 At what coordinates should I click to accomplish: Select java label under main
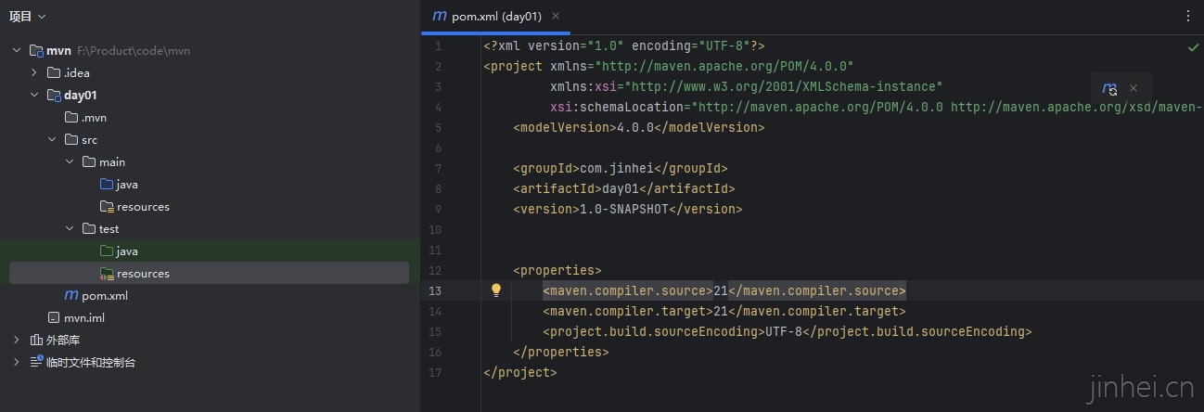point(127,184)
